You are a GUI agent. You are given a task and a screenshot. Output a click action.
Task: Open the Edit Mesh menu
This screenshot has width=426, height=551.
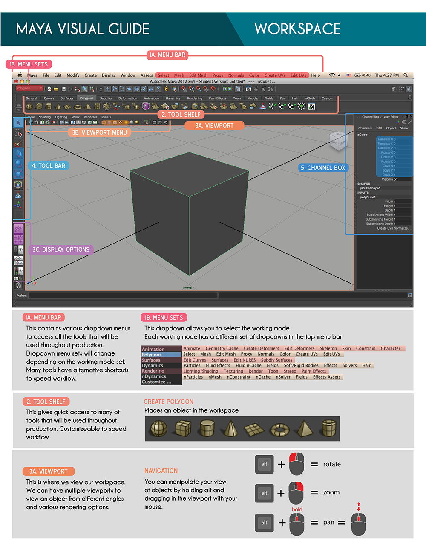(199, 75)
